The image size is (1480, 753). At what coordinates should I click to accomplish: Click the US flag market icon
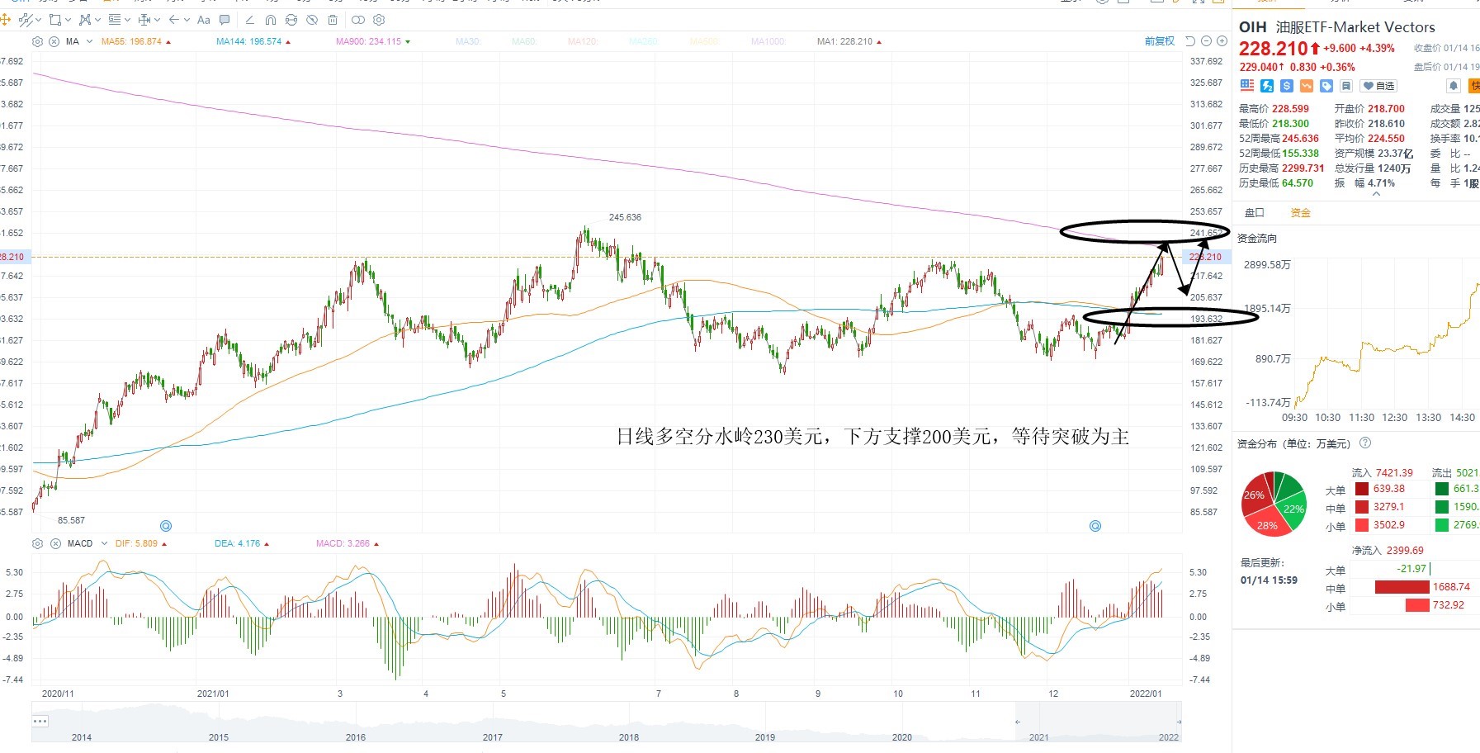point(1246,86)
